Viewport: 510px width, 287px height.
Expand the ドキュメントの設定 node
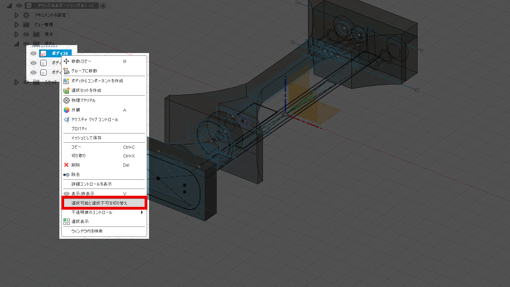click(17, 15)
